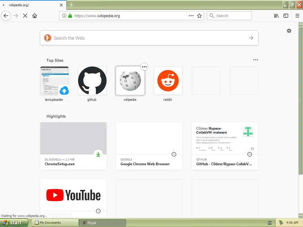Open the textuploader top site tile
The width and height of the screenshot is (303, 227).
pyautogui.click(x=54, y=81)
